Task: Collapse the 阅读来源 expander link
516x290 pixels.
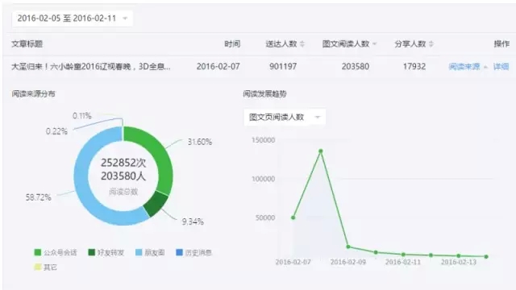Action: [468, 67]
